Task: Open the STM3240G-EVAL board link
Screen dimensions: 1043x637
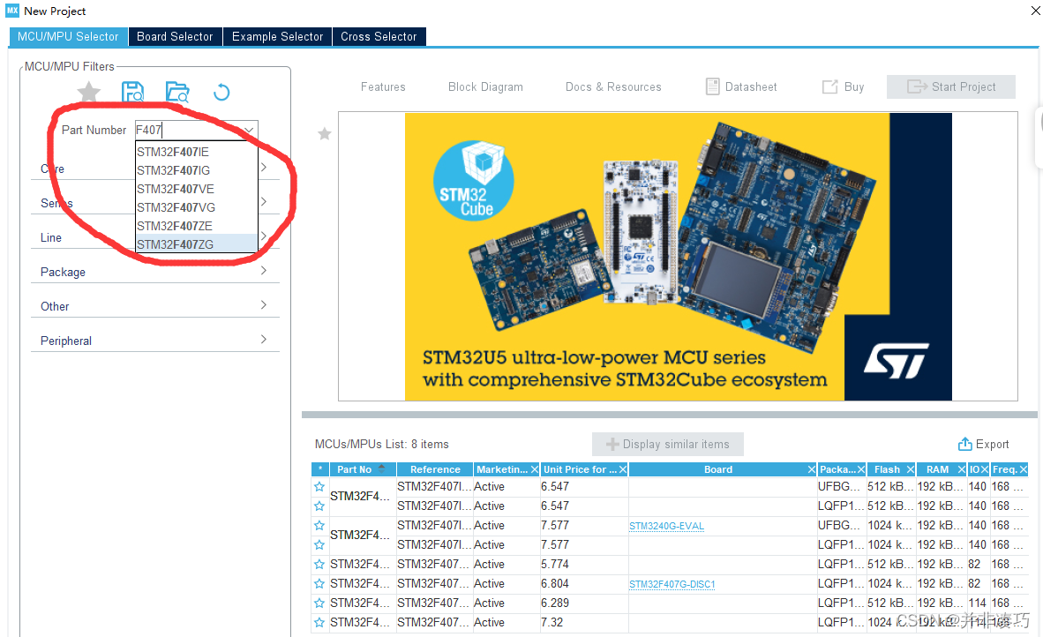Action: pyautogui.click(x=666, y=526)
